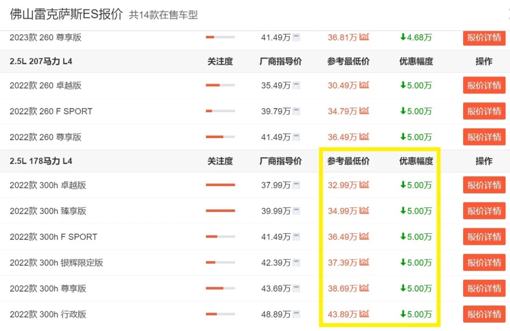The image size is (510, 331).
Task: Select the 2022款 300h 尊享版 model name
Action: point(48,288)
